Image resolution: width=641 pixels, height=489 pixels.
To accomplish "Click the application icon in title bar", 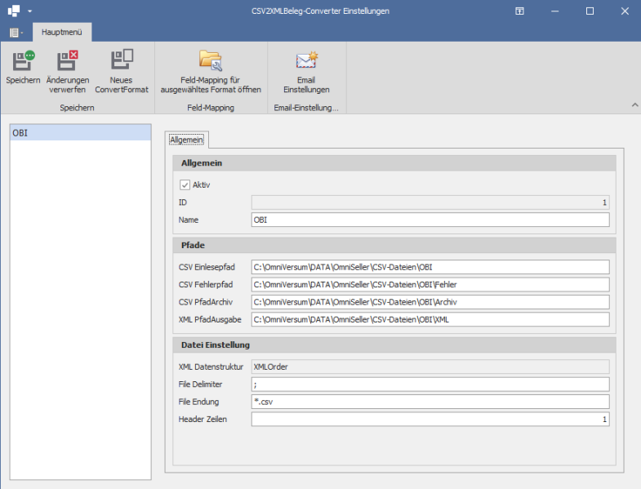I will [x=14, y=11].
